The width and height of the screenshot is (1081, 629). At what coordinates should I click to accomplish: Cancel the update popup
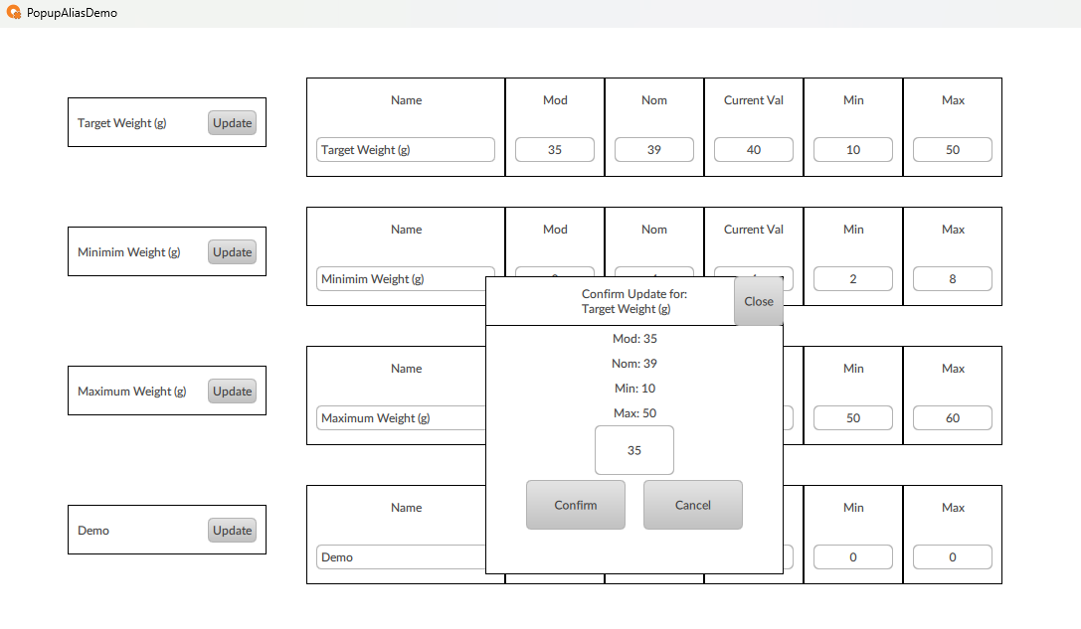[x=693, y=505]
